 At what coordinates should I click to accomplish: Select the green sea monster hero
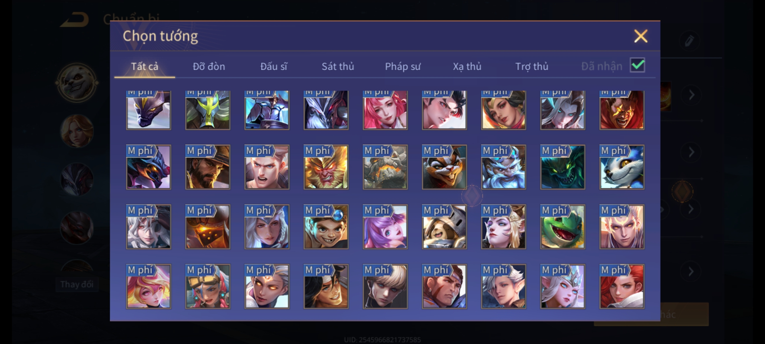pos(563,167)
